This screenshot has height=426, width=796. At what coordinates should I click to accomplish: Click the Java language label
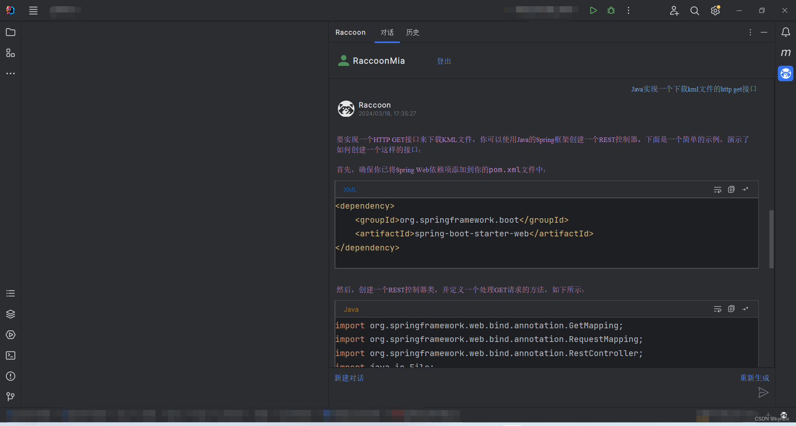click(x=351, y=309)
